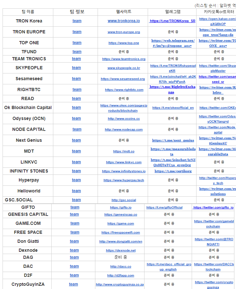This screenshot has width=236, height=289.
Task: Visit http://d2fapp.com link
Action: (121, 275)
